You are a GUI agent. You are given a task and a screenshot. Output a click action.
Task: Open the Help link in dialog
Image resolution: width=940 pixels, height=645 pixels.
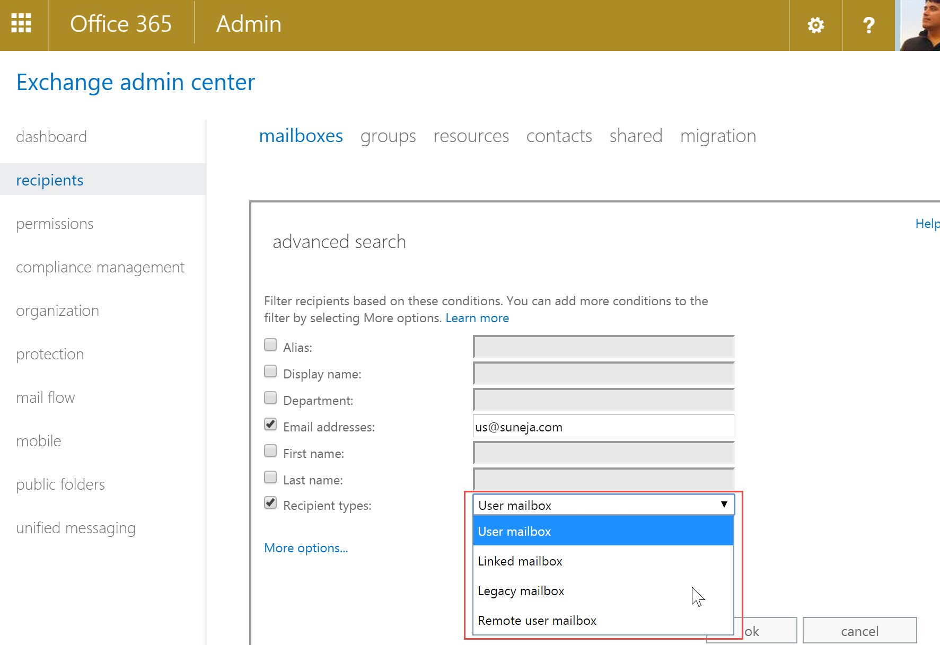[927, 224]
